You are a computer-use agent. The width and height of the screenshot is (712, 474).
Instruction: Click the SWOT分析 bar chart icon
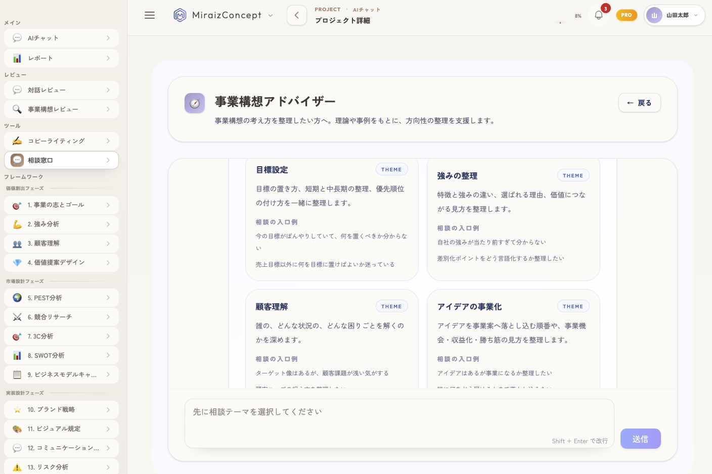[17, 355]
